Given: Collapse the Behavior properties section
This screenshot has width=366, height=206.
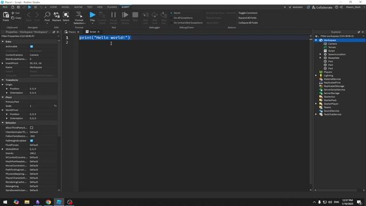Looking at the screenshot, I should point(2,122).
